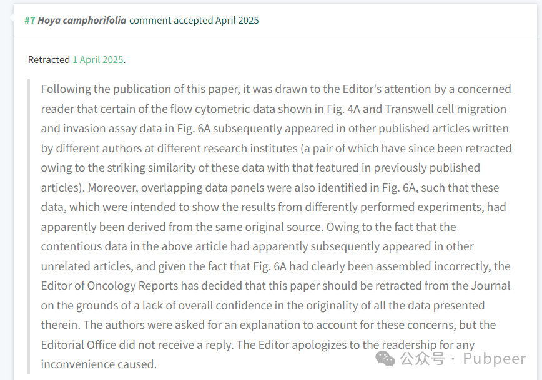The height and width of the screenshot is (380, 542).
Task: Click the 公众号 watermark label
Action: click(x=422, y=359)
